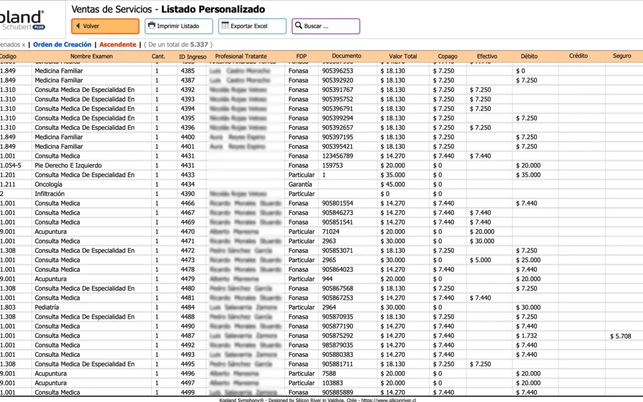The image size is (643, 402).
Task: Click the printer icon in Imprimir Listado
Action: [151, 26]
